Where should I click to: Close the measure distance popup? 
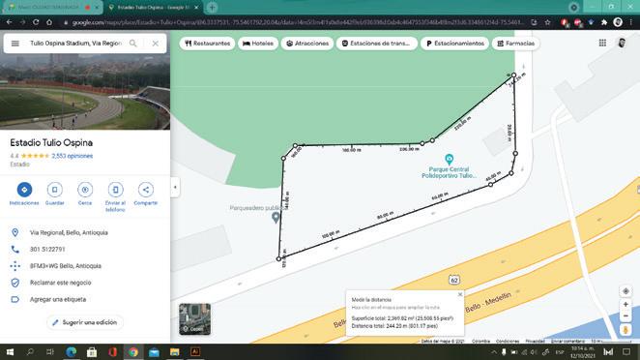[460, 294]
